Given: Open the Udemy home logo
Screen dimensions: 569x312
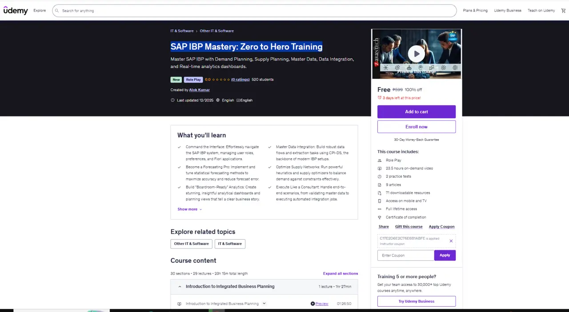Looking at the screenshot, I should (x=16, y=11).
